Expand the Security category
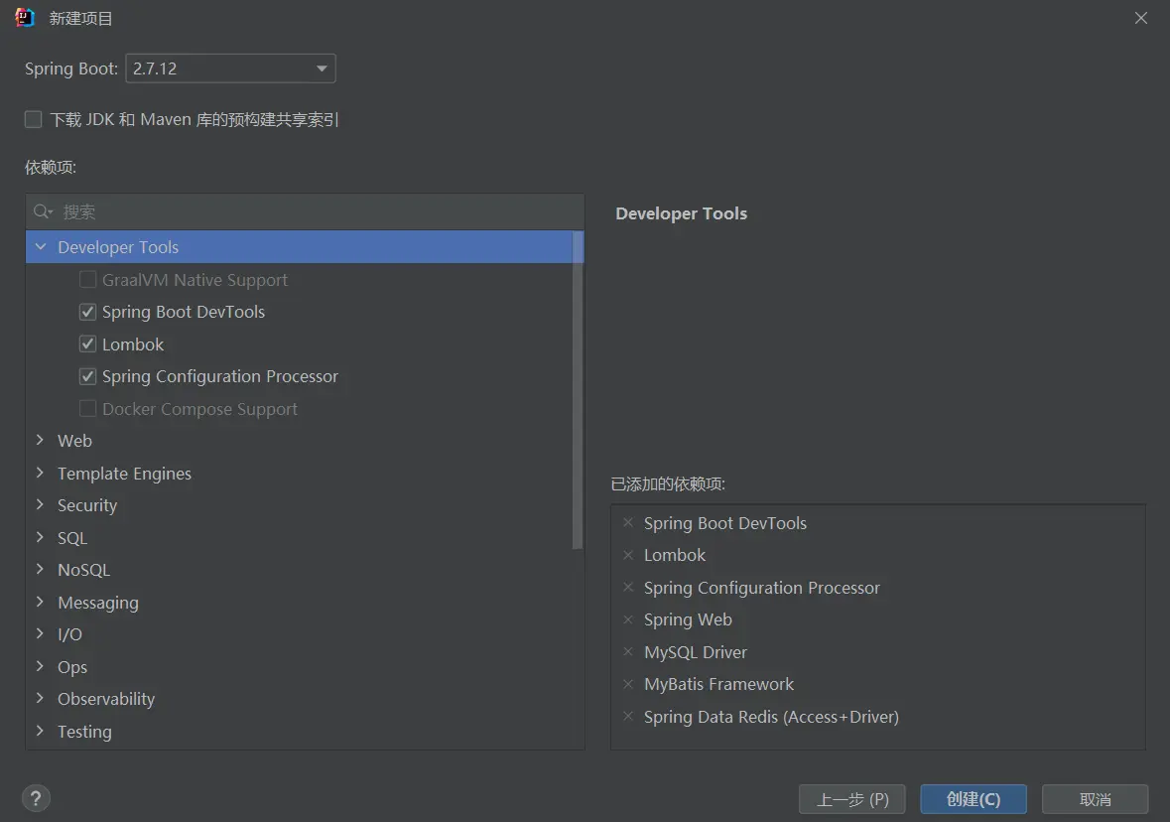 click(41, 504)
